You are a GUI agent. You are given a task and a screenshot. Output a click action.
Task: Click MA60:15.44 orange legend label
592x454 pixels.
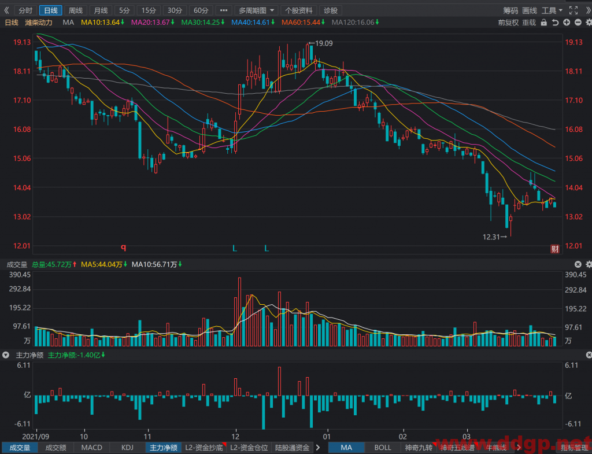[x=304, y=23]
